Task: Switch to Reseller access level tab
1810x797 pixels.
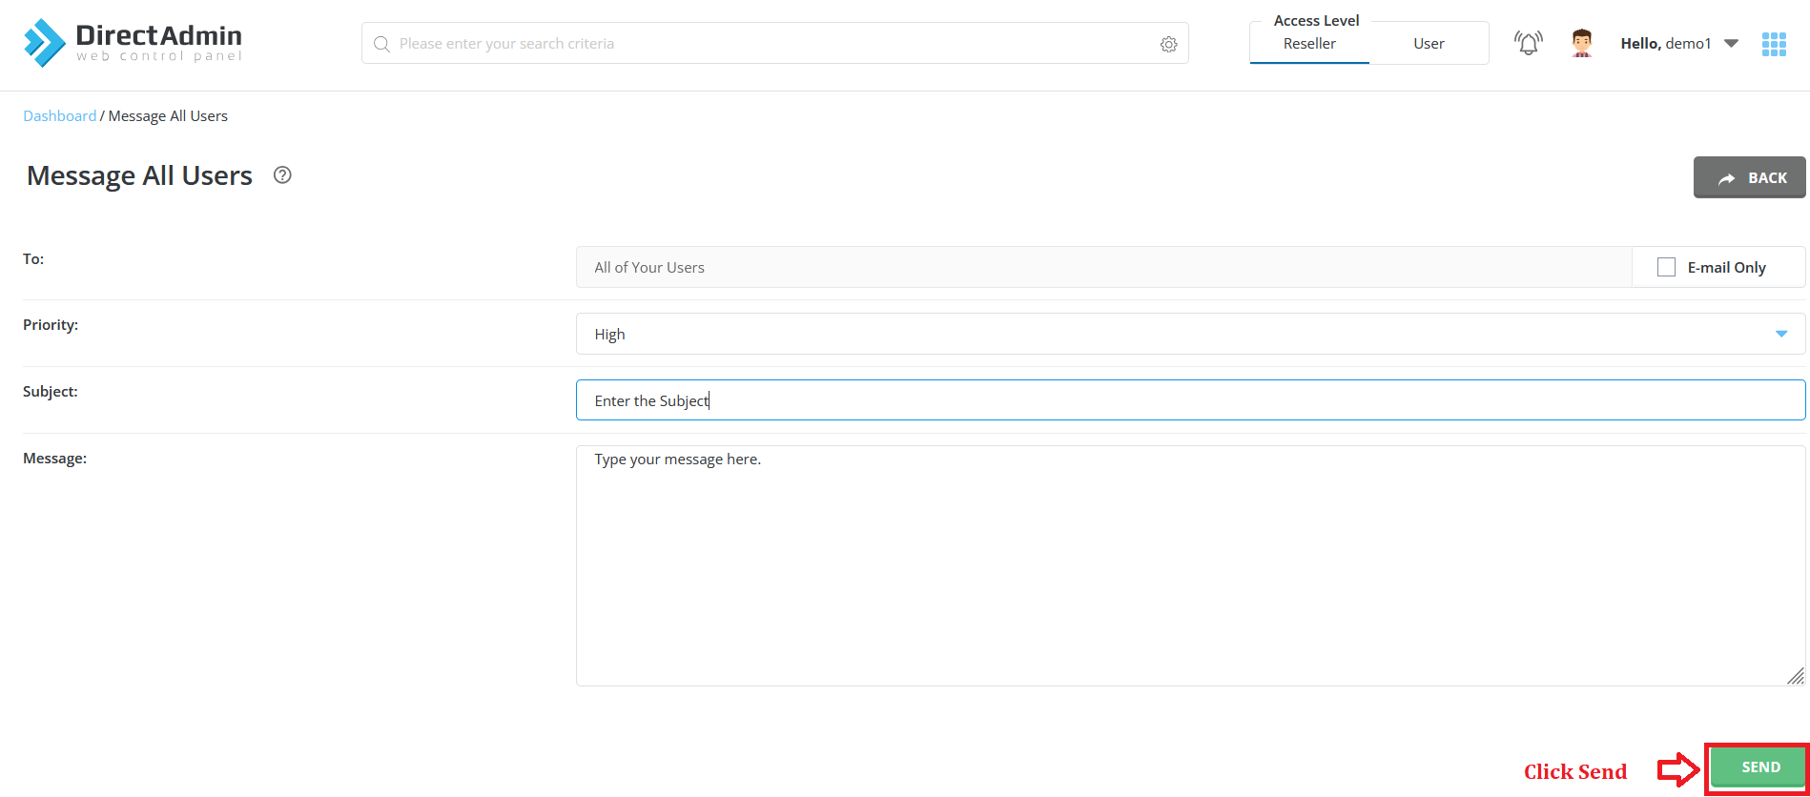Action: point(1309,44)
